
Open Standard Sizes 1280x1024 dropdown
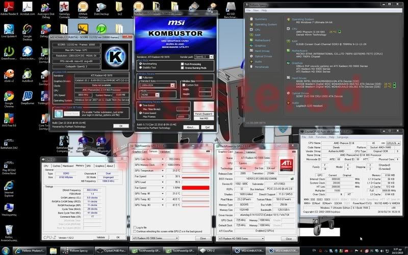click(x=157, y=85)
